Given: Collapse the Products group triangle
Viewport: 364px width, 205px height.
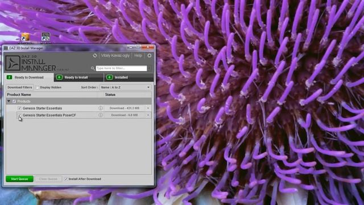Looking at the screenshot, I should pyautogui.click(x=9, y=101).
